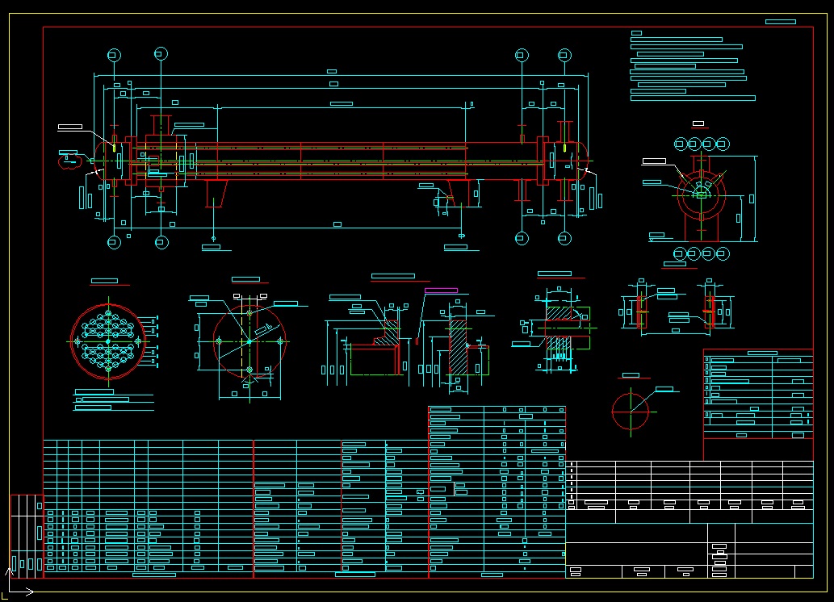Click the magenta label above the flange section
Viewport: 834px width, 602px height.
click(x=440, y=291)
